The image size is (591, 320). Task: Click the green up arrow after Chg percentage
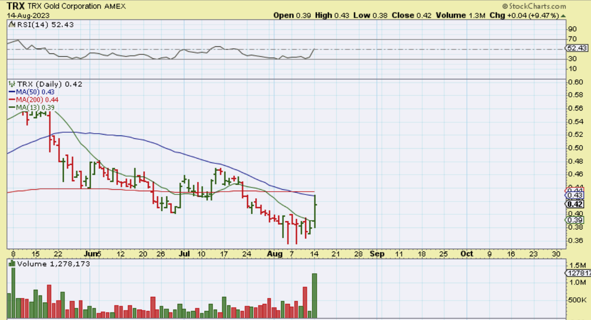coord(563,15)
